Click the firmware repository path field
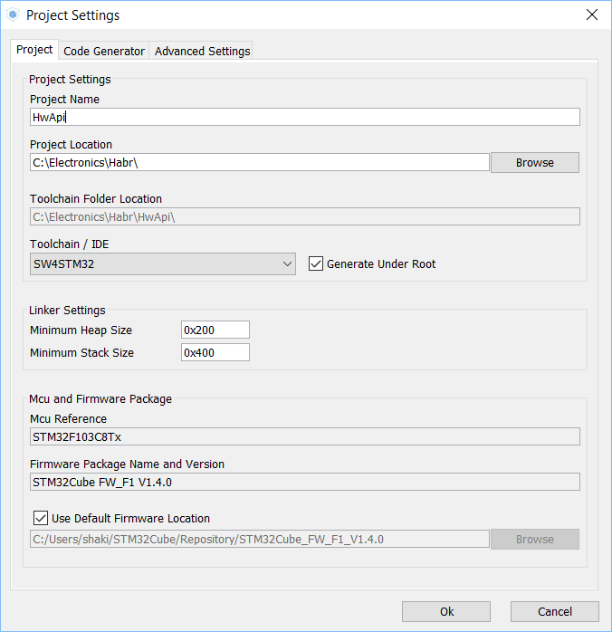 (x=259, y=540)
